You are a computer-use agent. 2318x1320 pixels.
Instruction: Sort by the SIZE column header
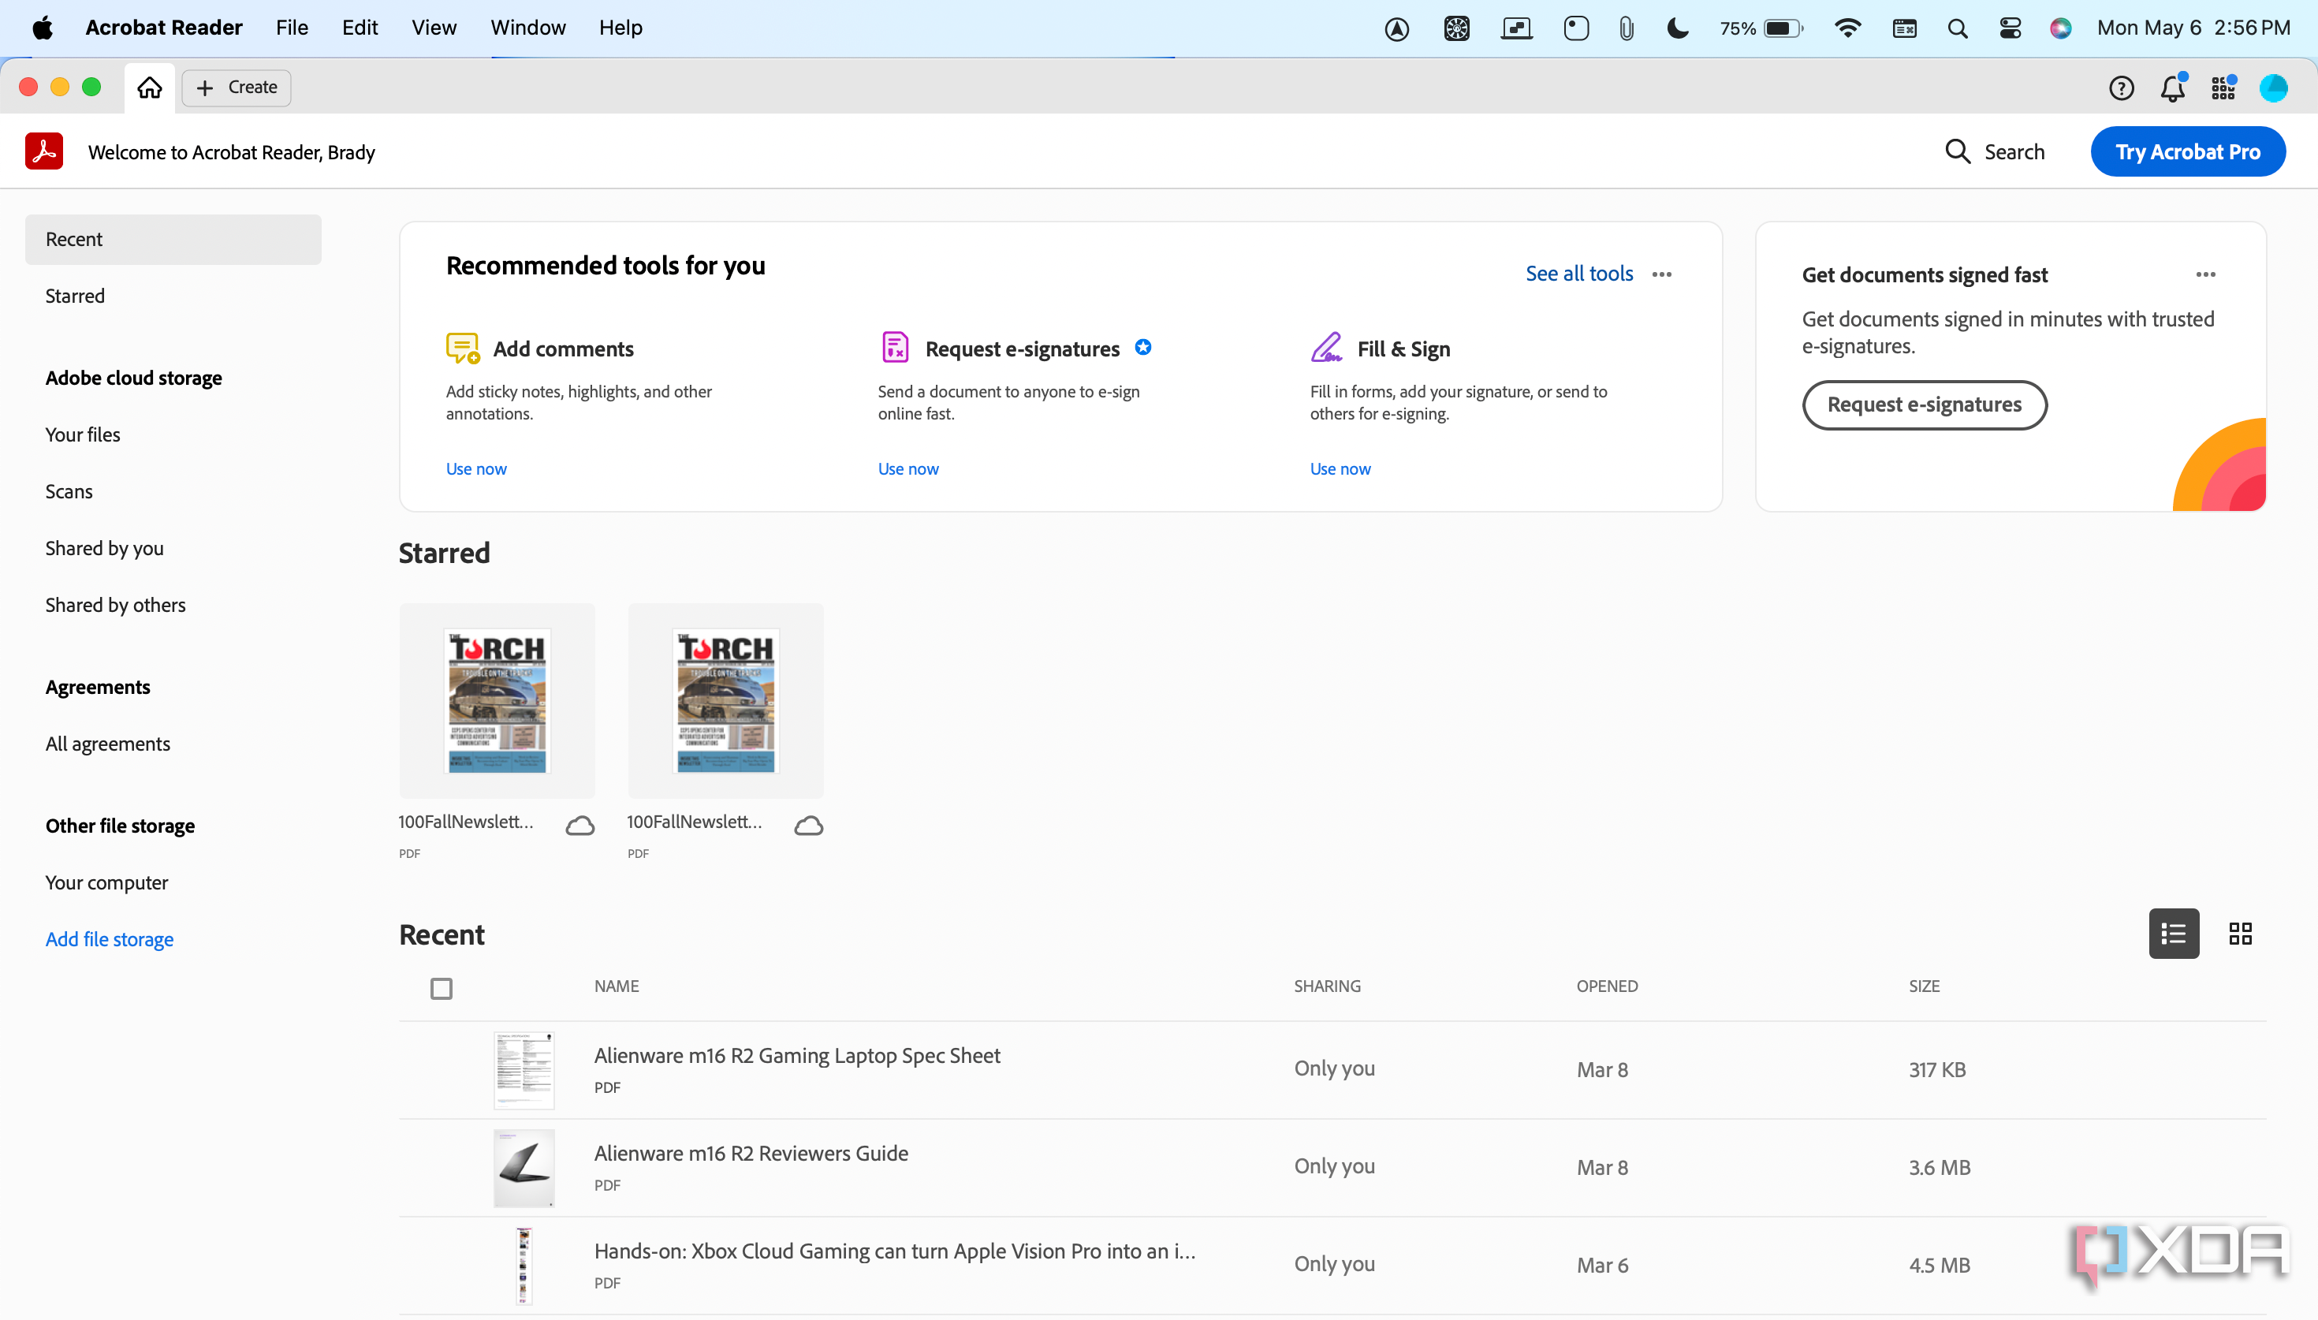coord(1925,986)
